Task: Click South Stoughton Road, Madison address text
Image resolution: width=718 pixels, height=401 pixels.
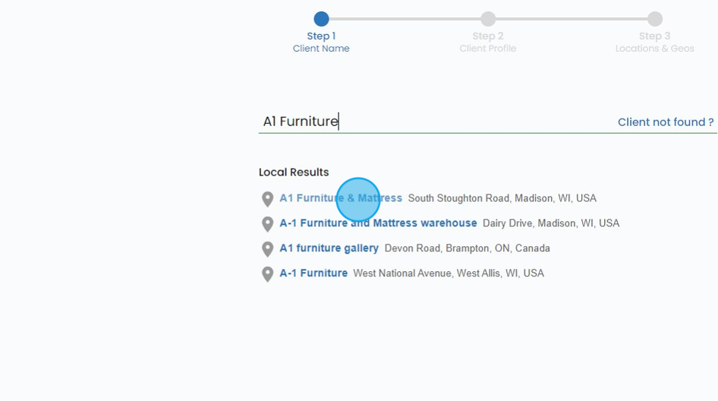Action: (x=502, y=198)
